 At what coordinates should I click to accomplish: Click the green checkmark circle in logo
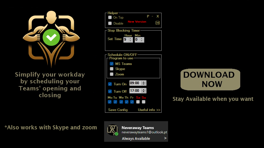pyautogui.click(x=51, y=37)
